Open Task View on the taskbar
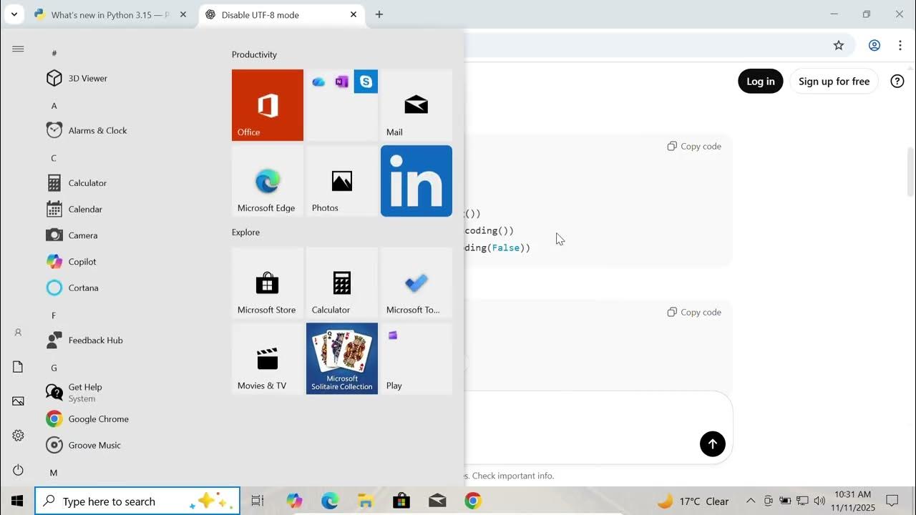 258,501
